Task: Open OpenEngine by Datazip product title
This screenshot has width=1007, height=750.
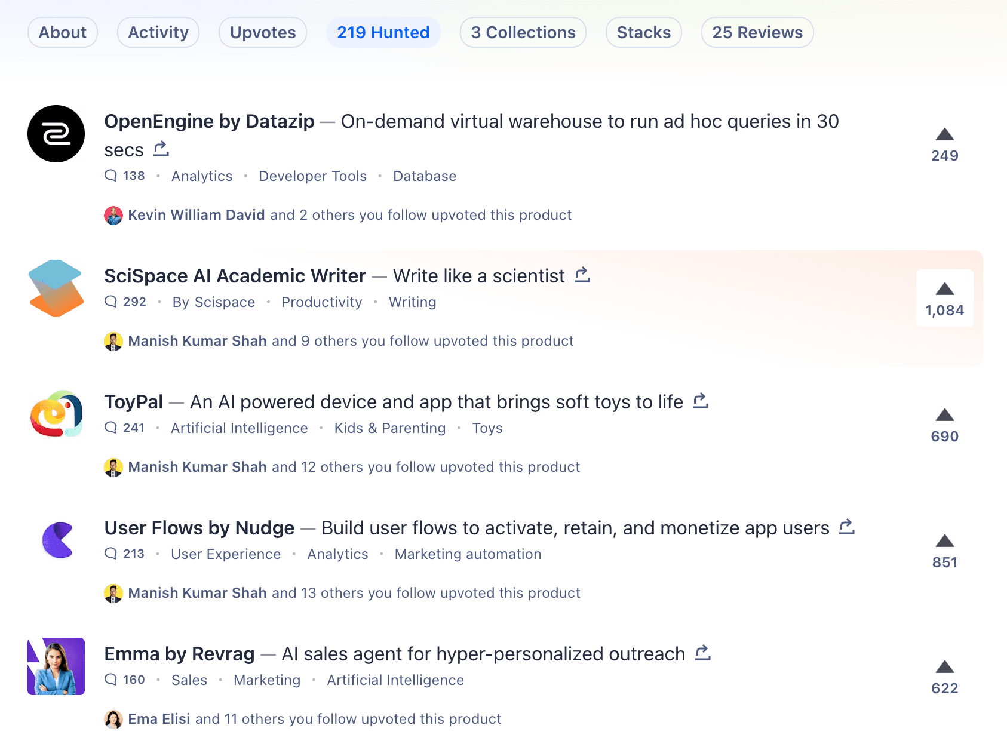Action: pos(209,121)
